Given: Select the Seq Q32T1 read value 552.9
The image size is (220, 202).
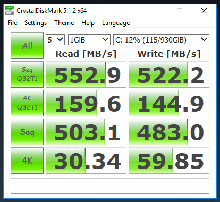Looking at the screenshot, I should tap(86, 74).
